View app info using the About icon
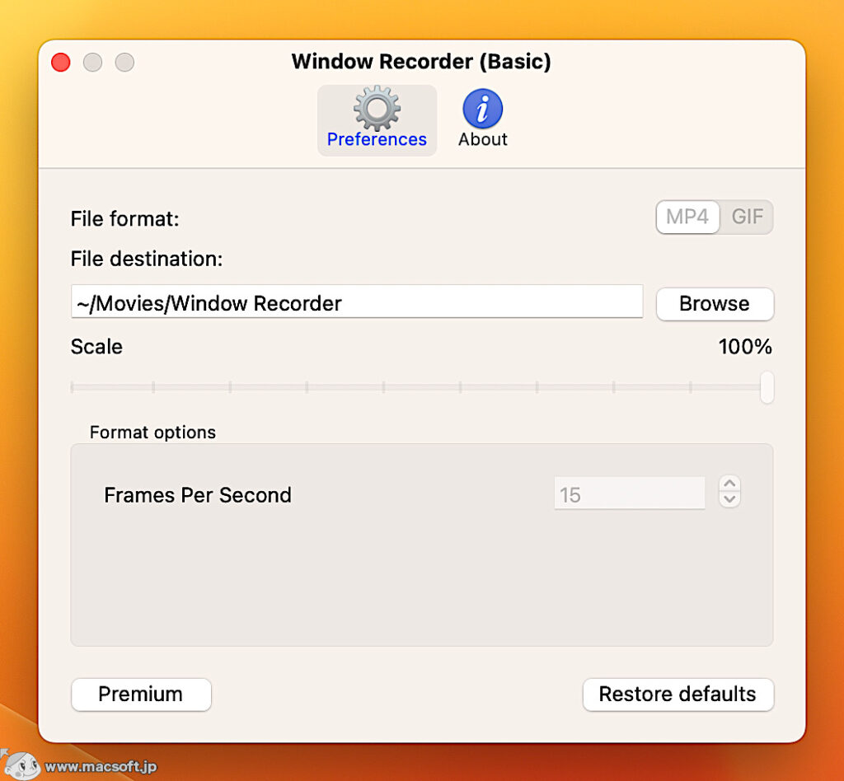Viewport: 844px width, 781px height. [482, 107]
